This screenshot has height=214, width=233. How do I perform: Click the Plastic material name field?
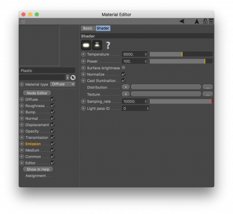click(x=47, y=70)
